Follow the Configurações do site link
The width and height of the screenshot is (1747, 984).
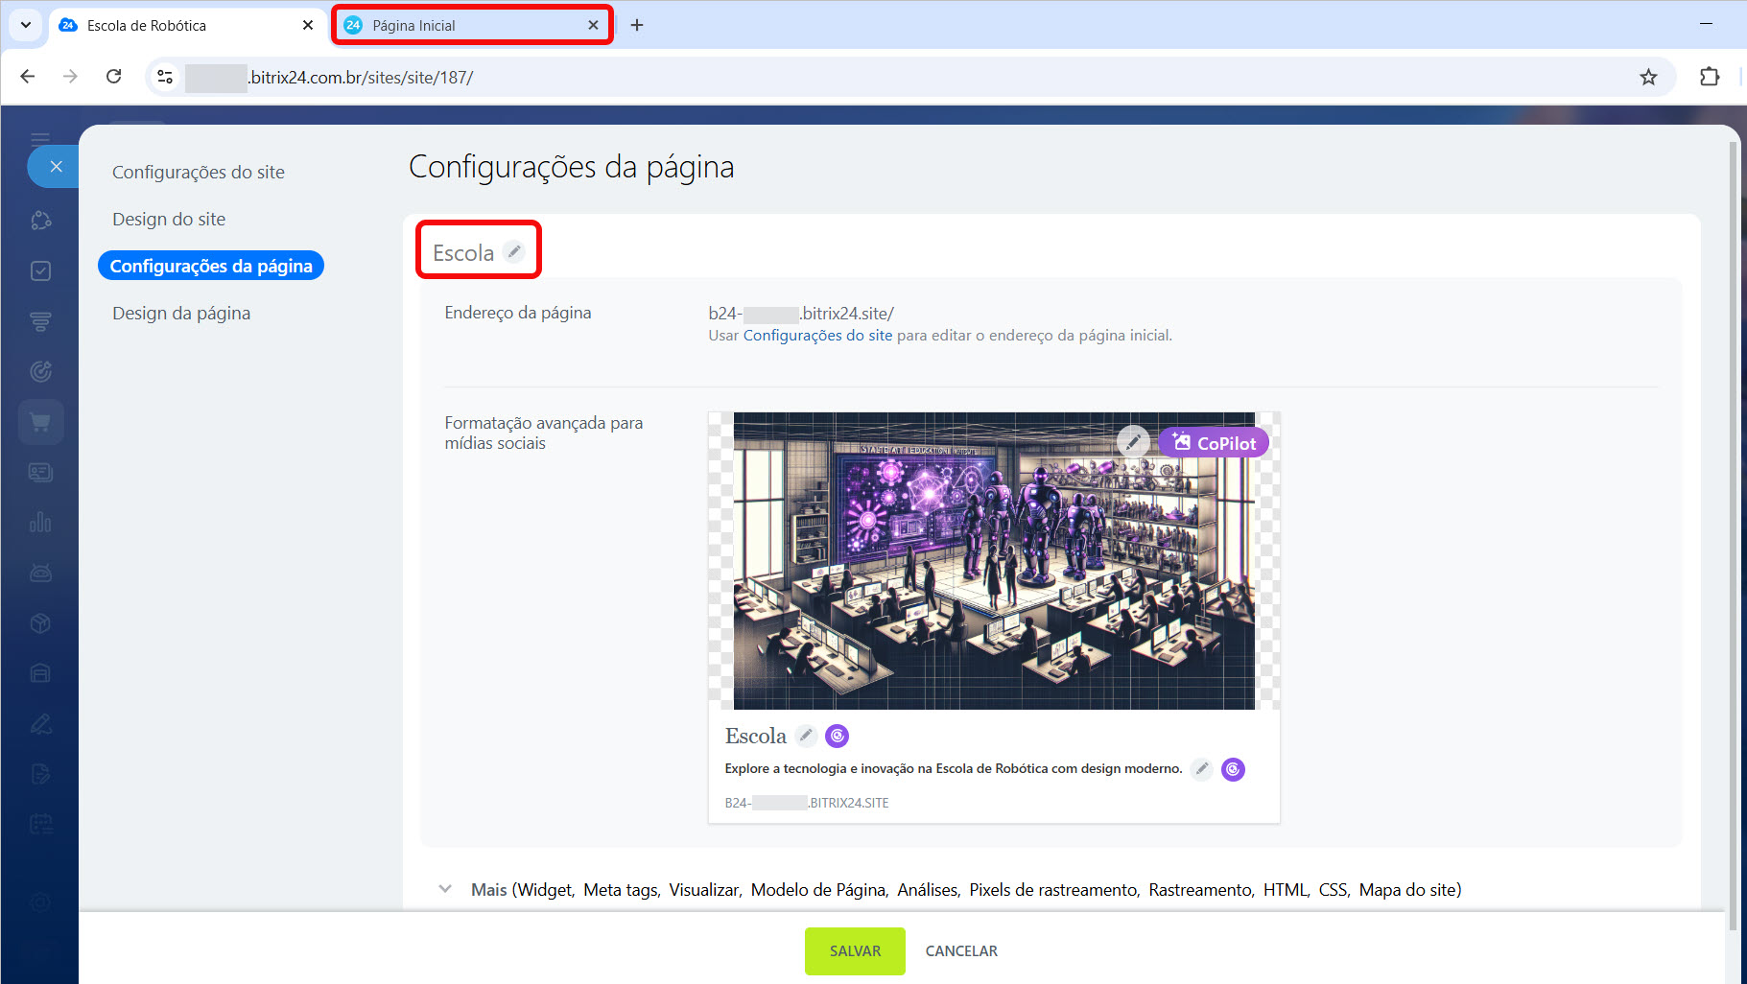click(817, 336)
